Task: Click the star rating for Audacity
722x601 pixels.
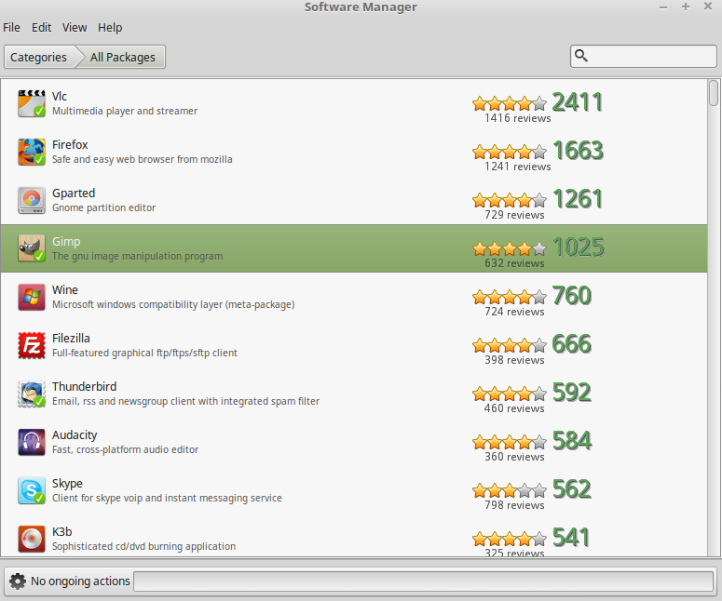Action: coord(510,442)
